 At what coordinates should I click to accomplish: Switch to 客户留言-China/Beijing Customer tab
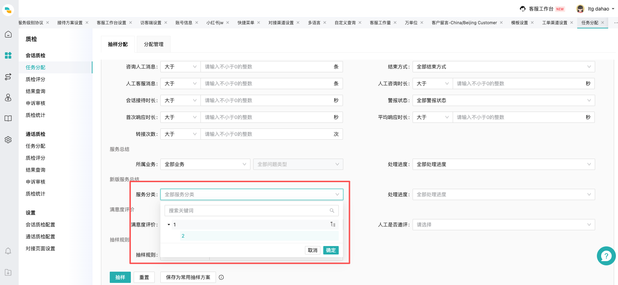click(x=464, y=22)
